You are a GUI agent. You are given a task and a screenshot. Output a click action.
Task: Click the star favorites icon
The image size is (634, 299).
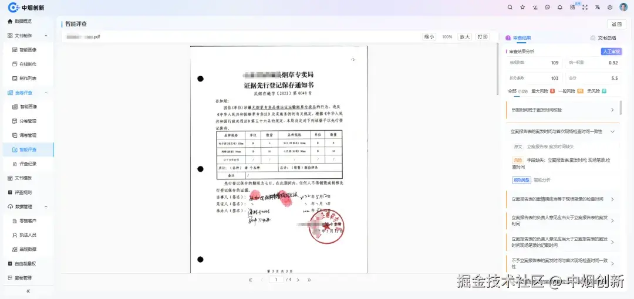click(x=522, y=7)
